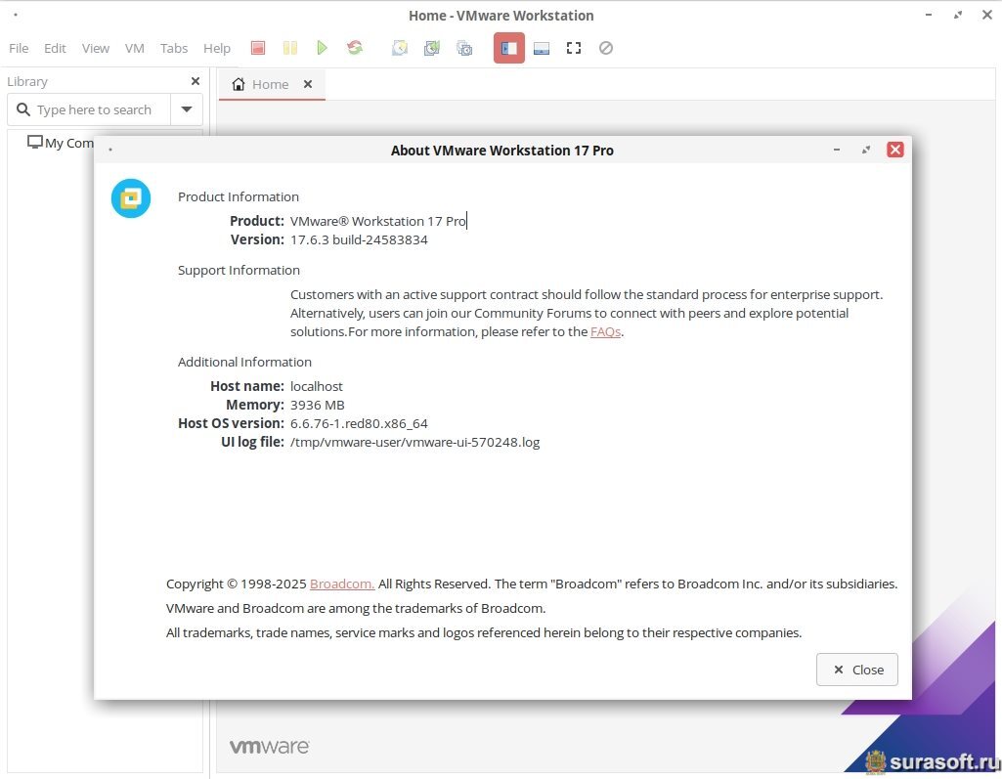Switch to the Home tab
Viewport: 1002px width, 779px height.
pyautogui.click(x=271, y=84)
